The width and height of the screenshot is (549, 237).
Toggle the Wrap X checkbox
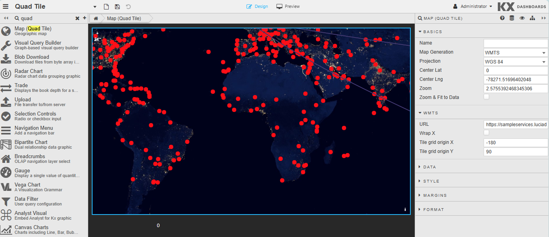click(486, 133)
